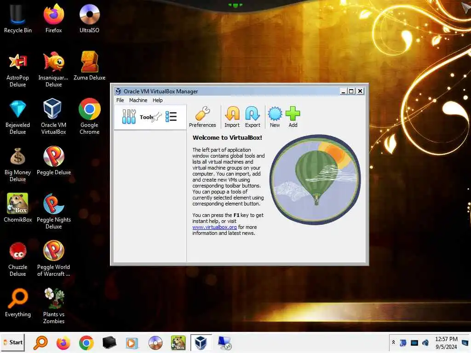Minimize the VirtualBox Manager window

pyautogui.click(x=343, y=91)
